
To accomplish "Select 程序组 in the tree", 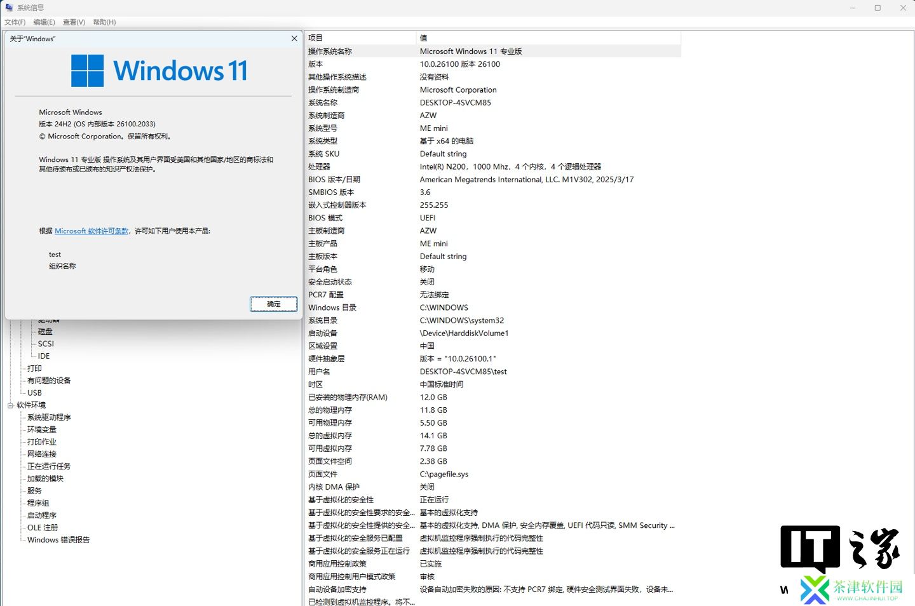I will (38, 503).
